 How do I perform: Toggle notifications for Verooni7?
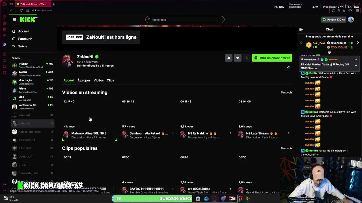pos(52,115)
